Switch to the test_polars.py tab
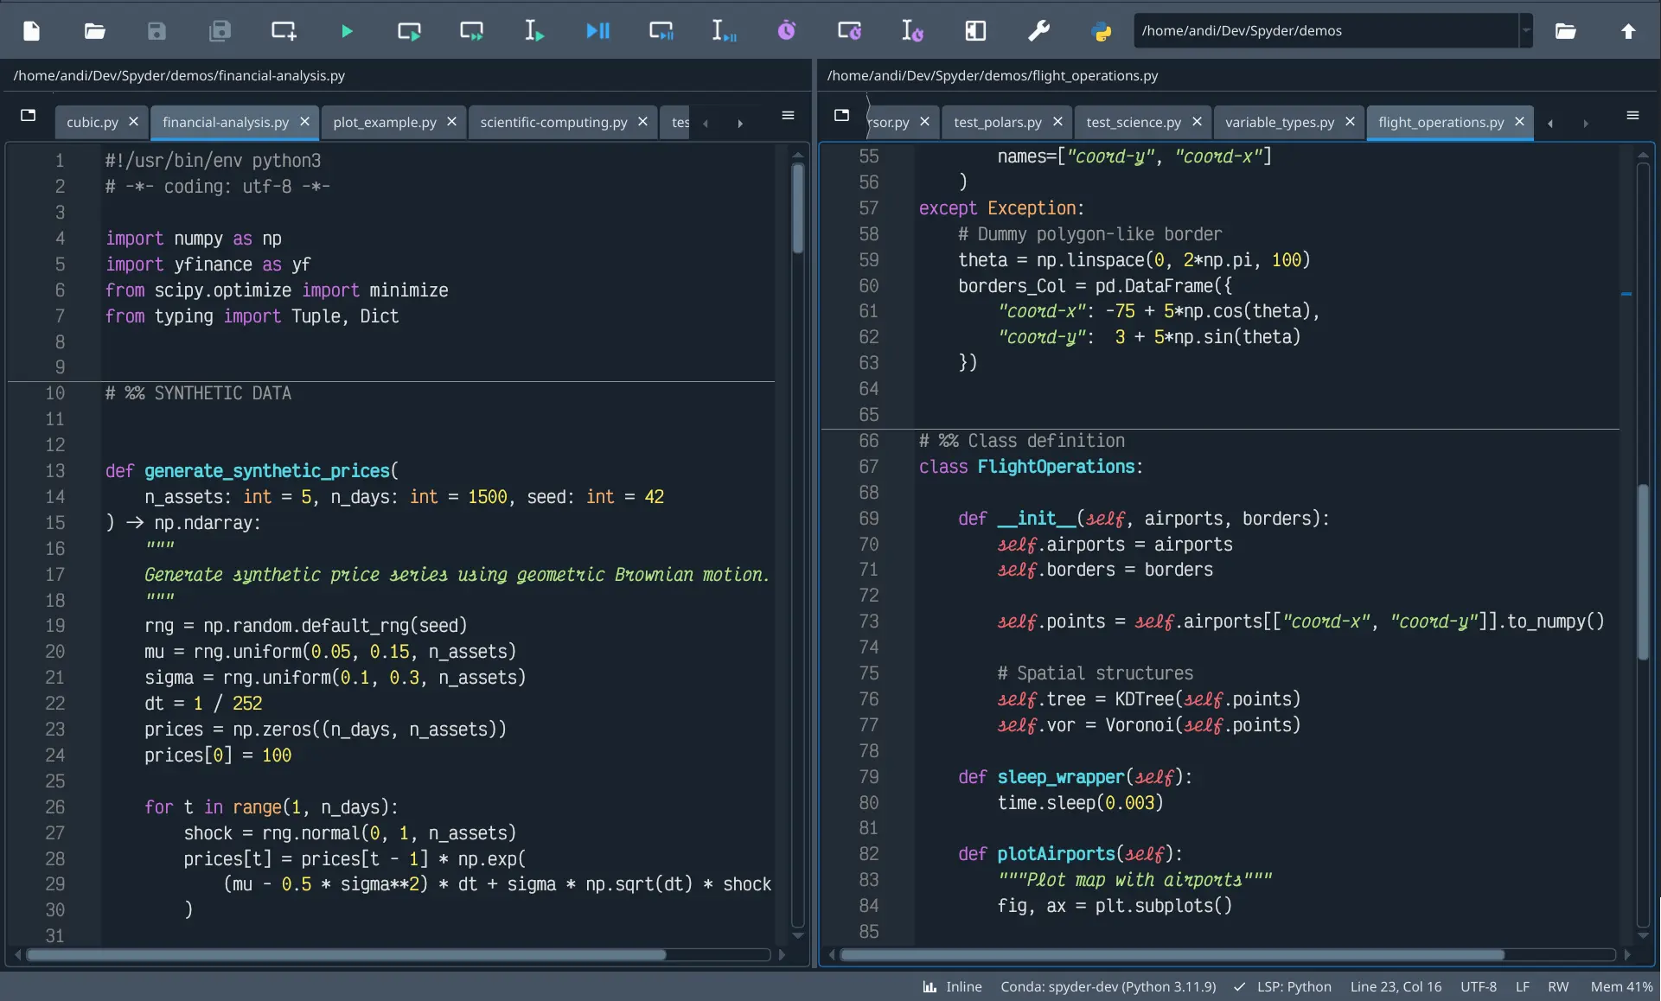 point(998,122)
